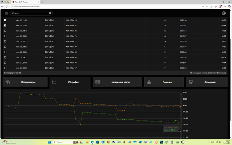
Task: Open browser zoom magnifier in address bar
Action: [x=207, y=7]
